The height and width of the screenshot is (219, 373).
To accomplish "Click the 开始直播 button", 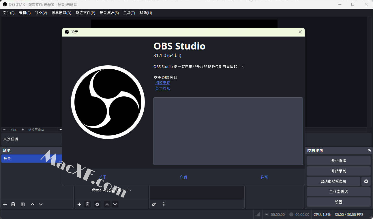I will click(339, 161).
